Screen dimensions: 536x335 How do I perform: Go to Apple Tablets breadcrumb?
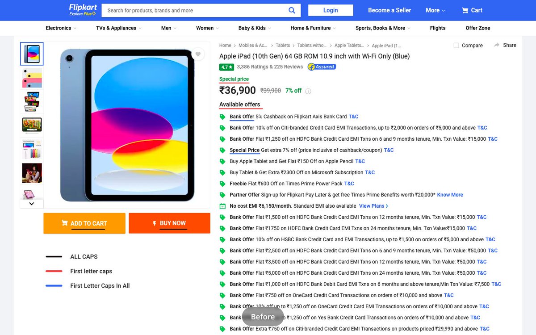(349, 46)
